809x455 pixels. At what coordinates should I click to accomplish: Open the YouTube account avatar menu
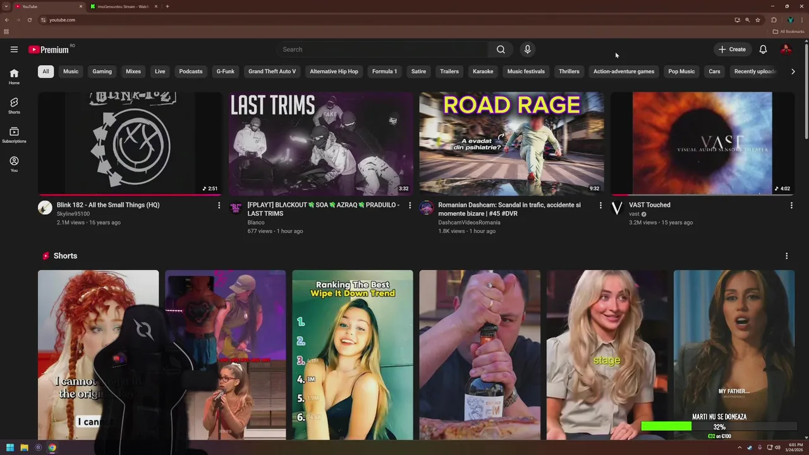(786, 49)
